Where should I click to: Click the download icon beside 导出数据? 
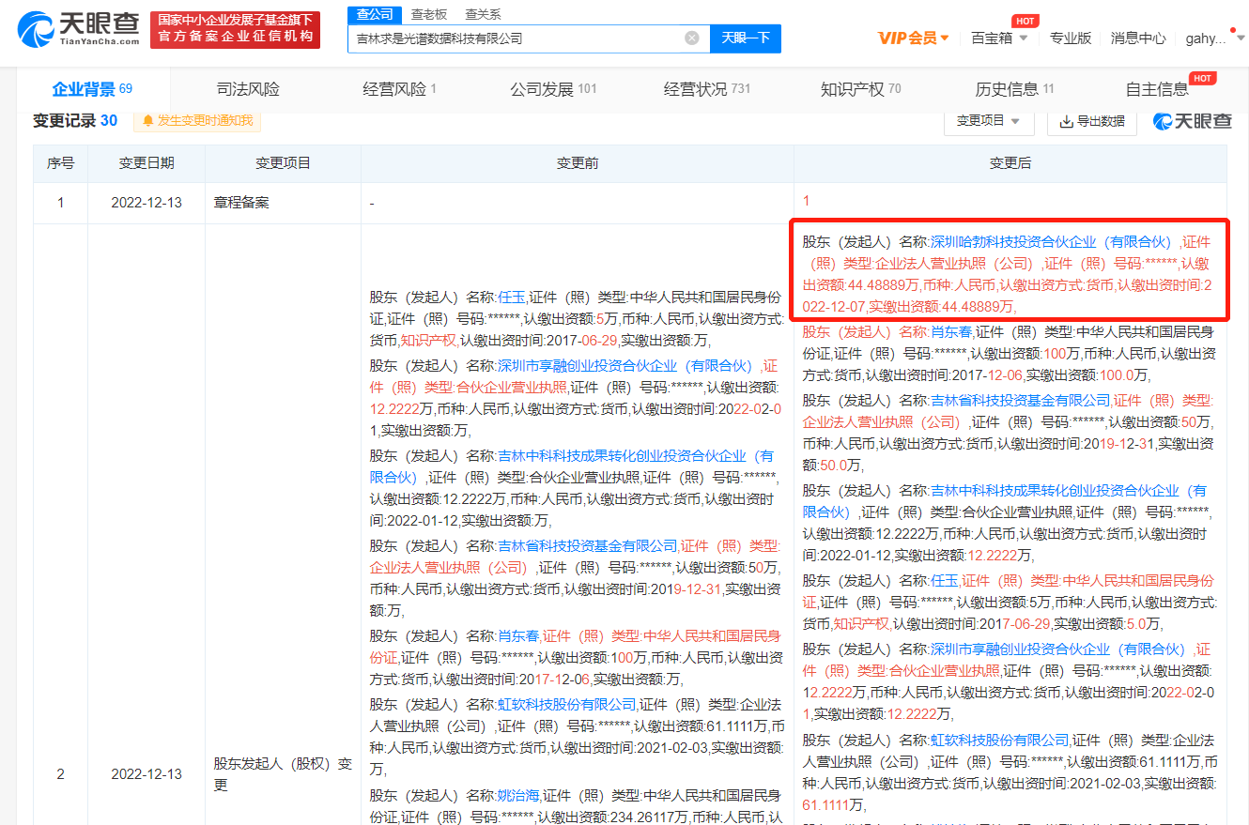[1067, 121]
